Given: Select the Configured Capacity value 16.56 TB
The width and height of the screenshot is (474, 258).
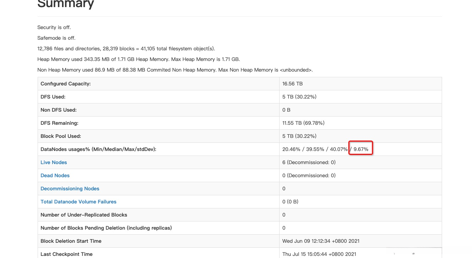Looking at the screenshot, I should tap(292, 84).
